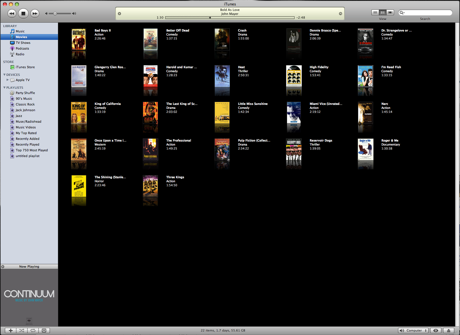Click the Three Kings movie title
The width and height of the screenshot is (460, 335).
pyautogui.click(x=175, y=177)
